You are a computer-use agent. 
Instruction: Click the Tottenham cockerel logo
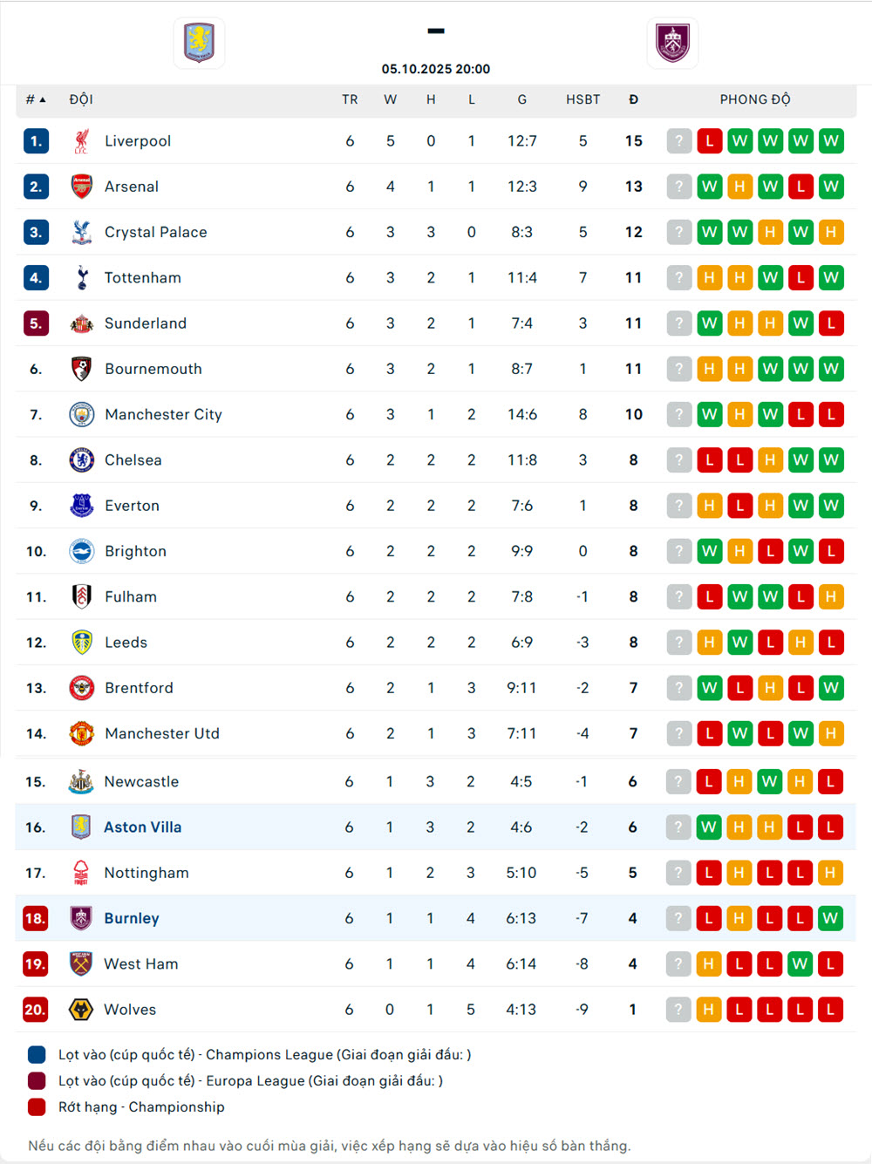82,278
